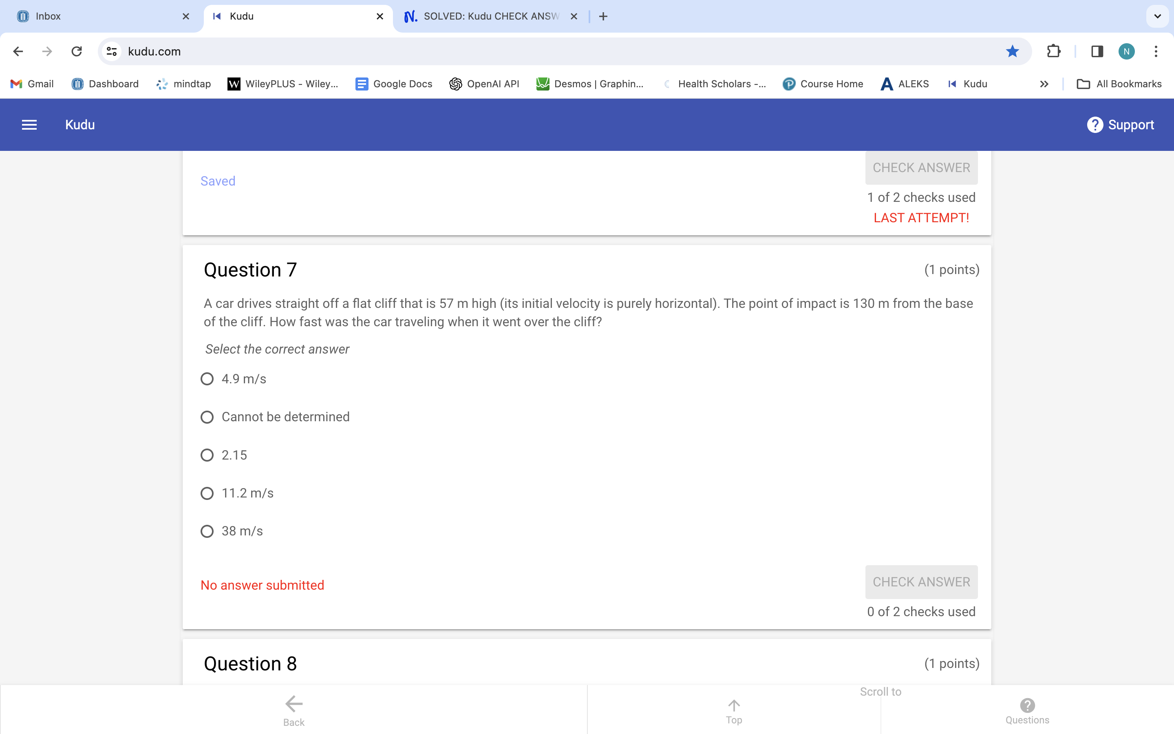This screenshot has height=734, width=1174.
Task: Toggle the bookmark star for this page
Action: (x=1012, y=51)
